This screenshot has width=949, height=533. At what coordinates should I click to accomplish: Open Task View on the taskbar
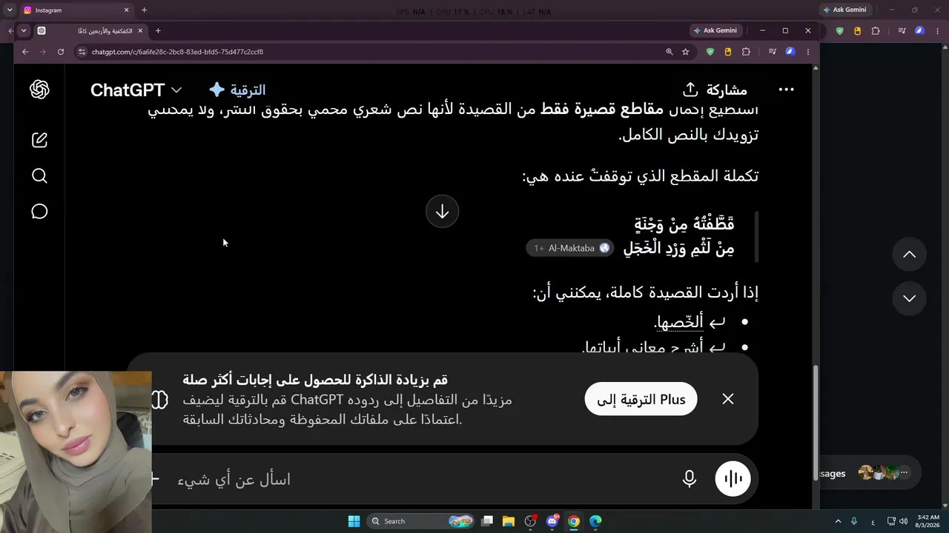pos(487,521)
